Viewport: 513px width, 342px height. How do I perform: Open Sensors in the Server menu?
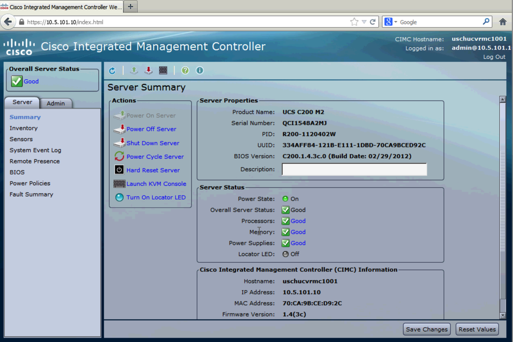coord(21,139)
